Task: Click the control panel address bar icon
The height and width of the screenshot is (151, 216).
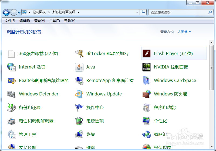Action: click(x=24, y=12)
